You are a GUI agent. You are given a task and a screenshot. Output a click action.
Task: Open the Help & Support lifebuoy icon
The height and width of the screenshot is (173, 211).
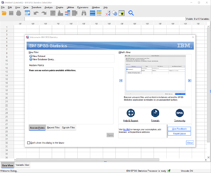tap(131, 113)
